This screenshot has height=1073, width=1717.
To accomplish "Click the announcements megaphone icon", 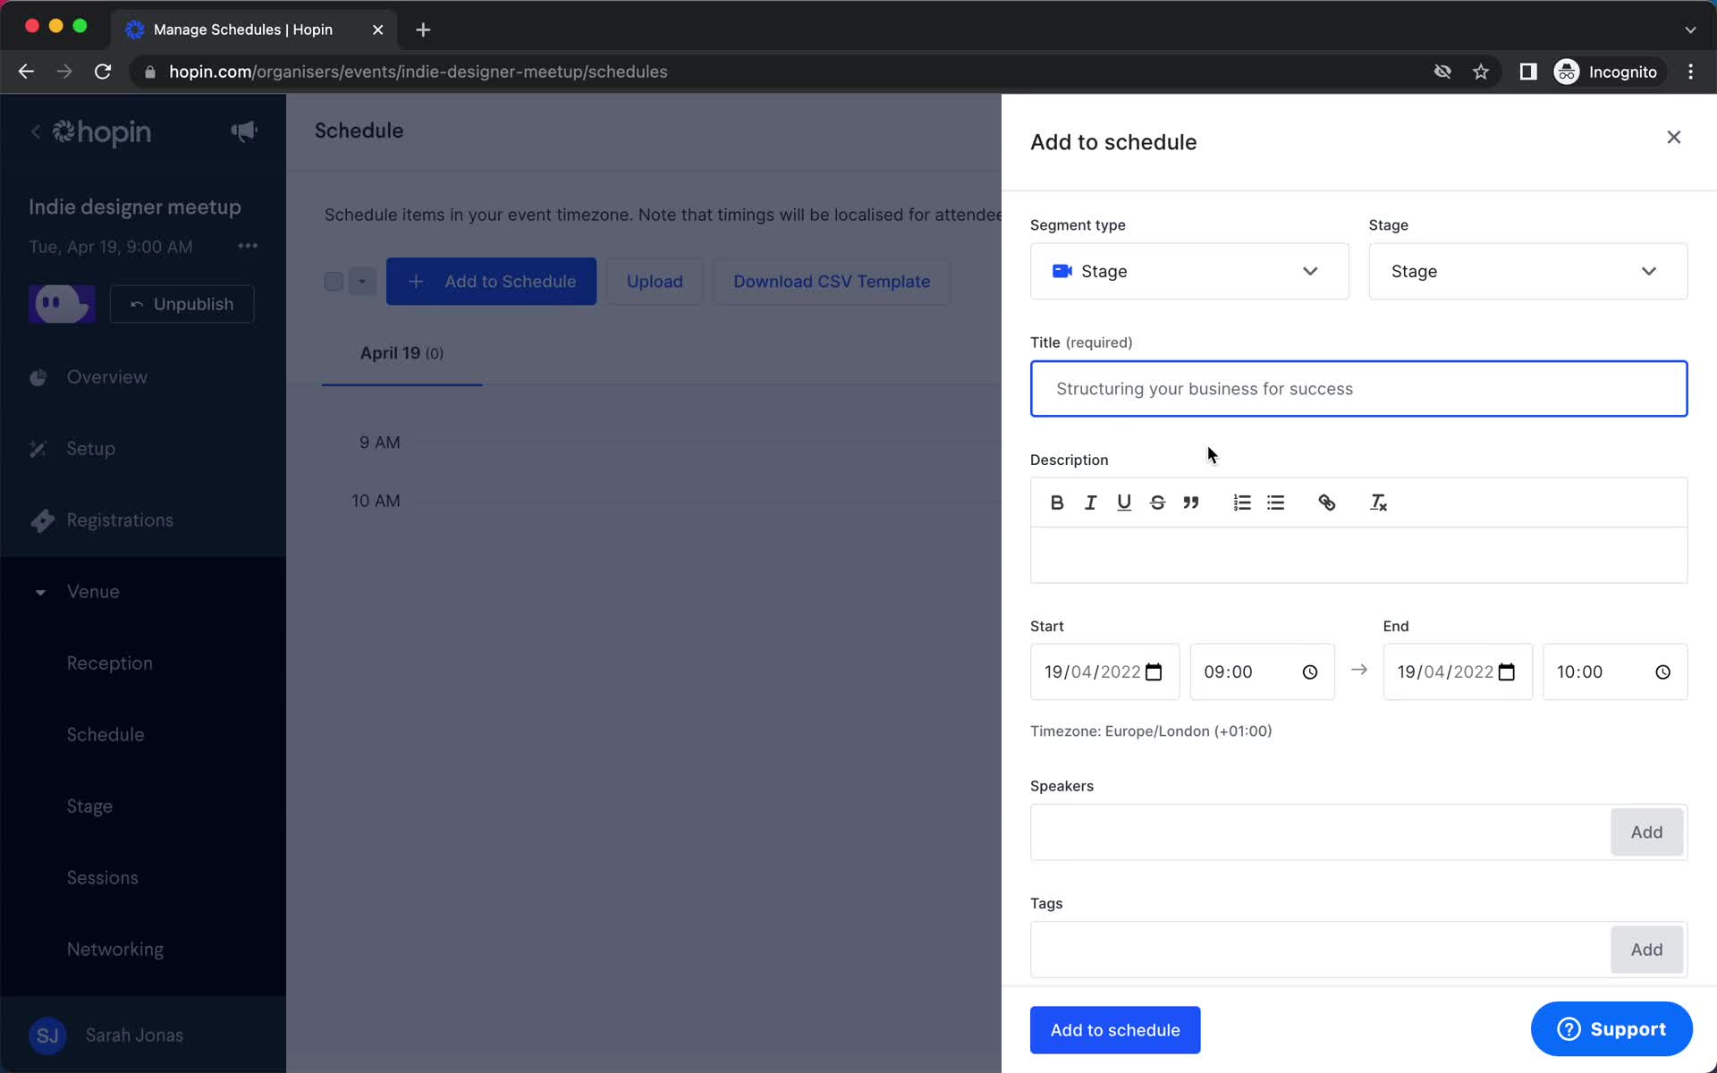I will pos(244,131).
